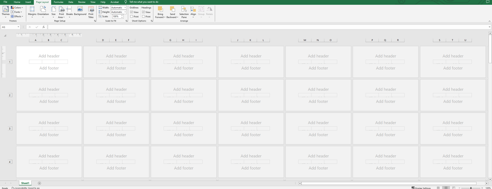The width and height of the screenshot is (492, 189).
Task: Set a sheet Background image
Action: click(80, 11)
